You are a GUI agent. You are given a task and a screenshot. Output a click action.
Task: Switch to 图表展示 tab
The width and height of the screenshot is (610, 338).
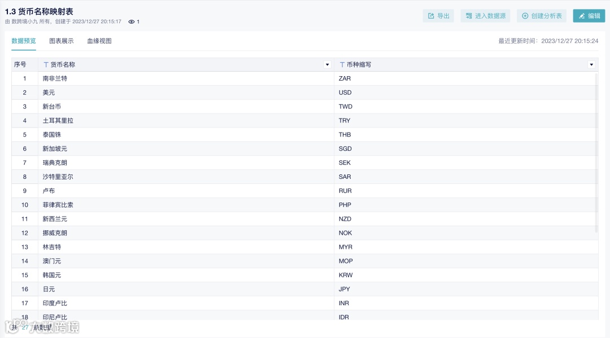(x=62, y=41)
